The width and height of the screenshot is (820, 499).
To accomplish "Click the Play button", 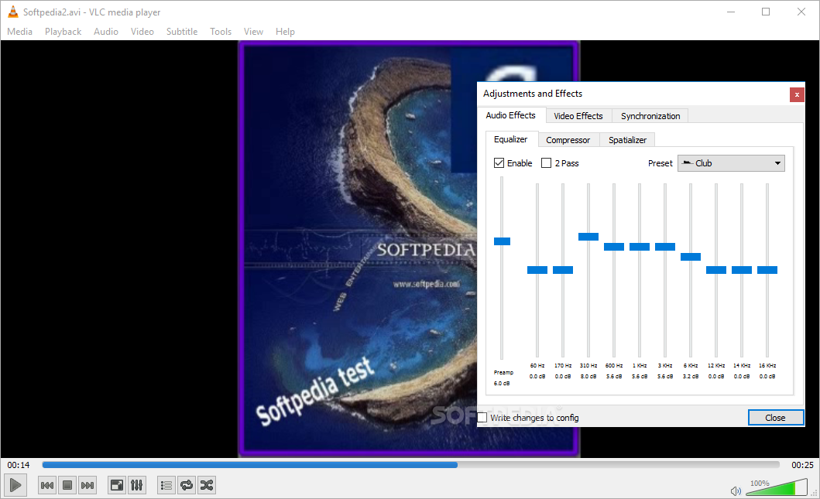I will click(x=15, y=485).
